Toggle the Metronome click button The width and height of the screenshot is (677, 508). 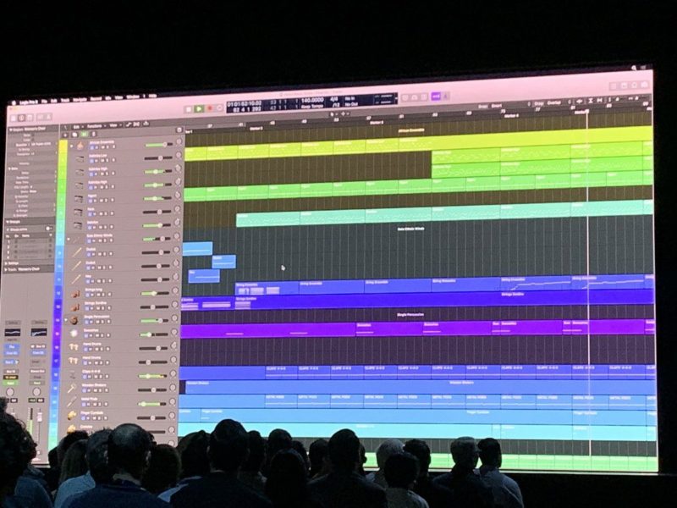(x=445, y=97)
